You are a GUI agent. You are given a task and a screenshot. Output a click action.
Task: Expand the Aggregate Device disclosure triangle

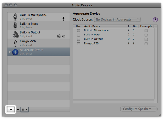pos(10,52)
